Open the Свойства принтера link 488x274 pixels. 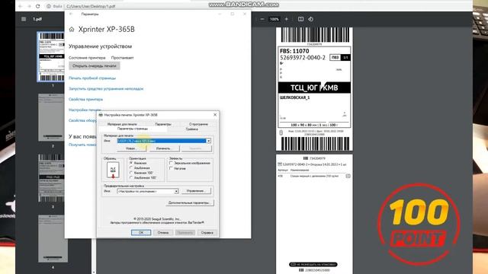pyautogui.click(x=85, y=100)
